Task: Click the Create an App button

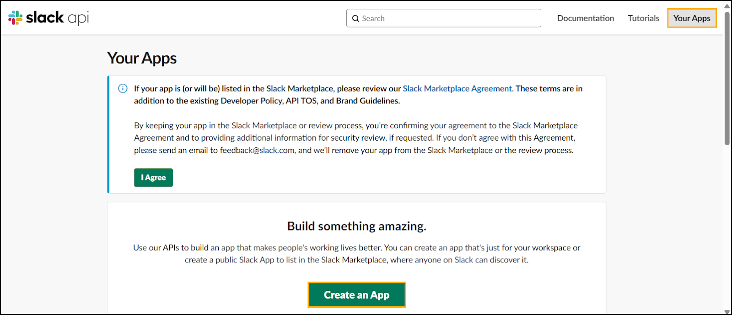Action: click(356, 295)
